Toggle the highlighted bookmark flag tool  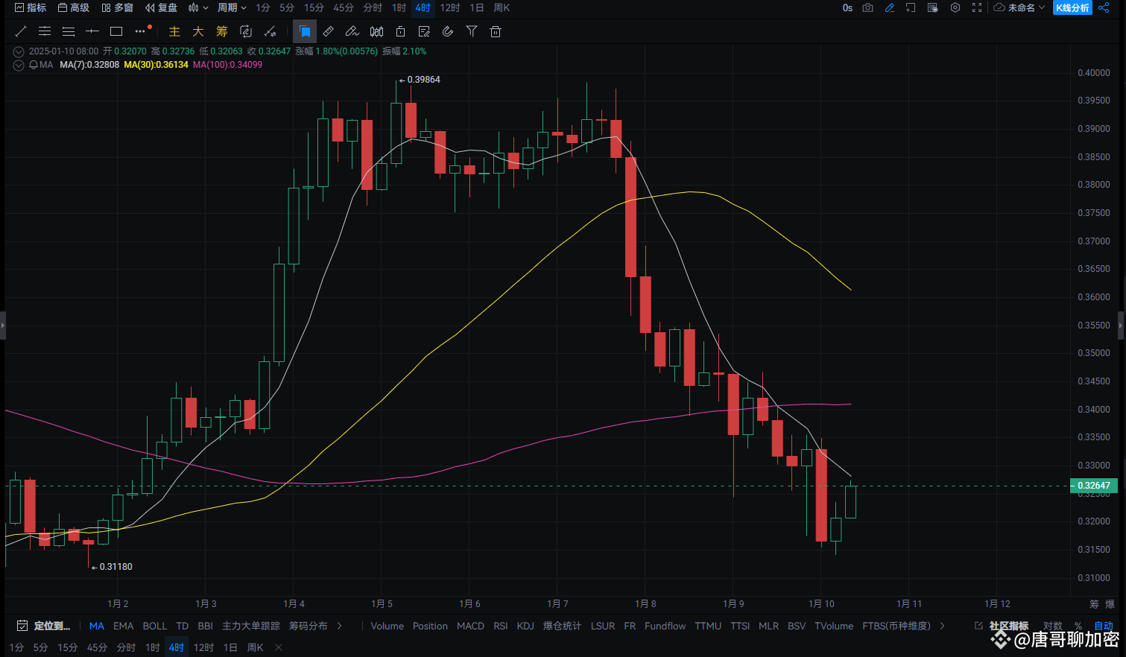(305, 31)
